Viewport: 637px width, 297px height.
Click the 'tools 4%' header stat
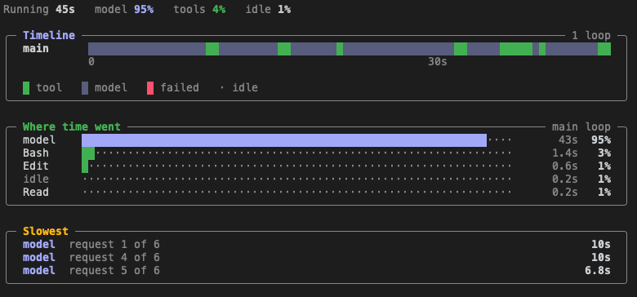199,9
